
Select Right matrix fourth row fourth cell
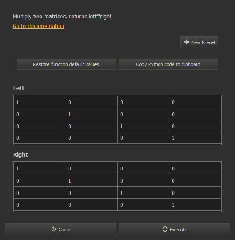point(195,205)
